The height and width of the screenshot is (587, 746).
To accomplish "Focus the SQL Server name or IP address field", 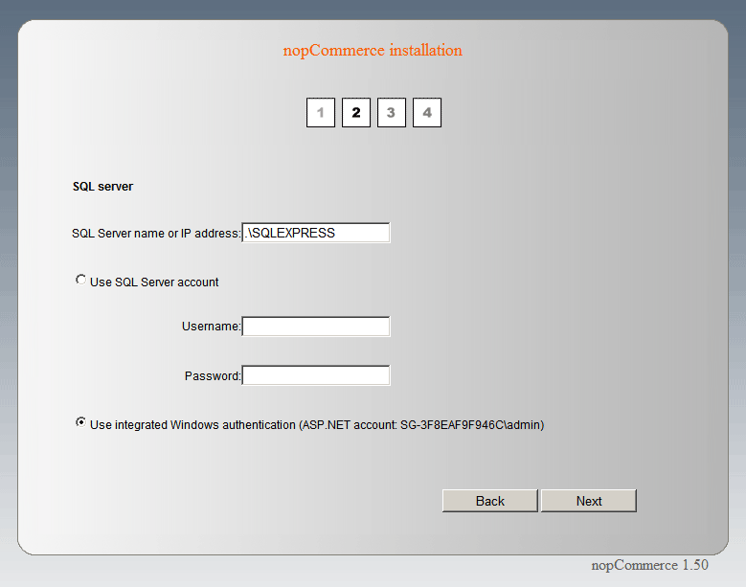I will pyautogui.click(x=316, y=233).
